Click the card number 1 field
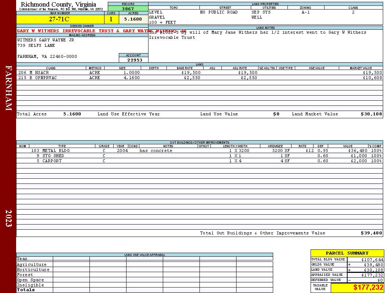385x293 pixels. click(111, 19)
